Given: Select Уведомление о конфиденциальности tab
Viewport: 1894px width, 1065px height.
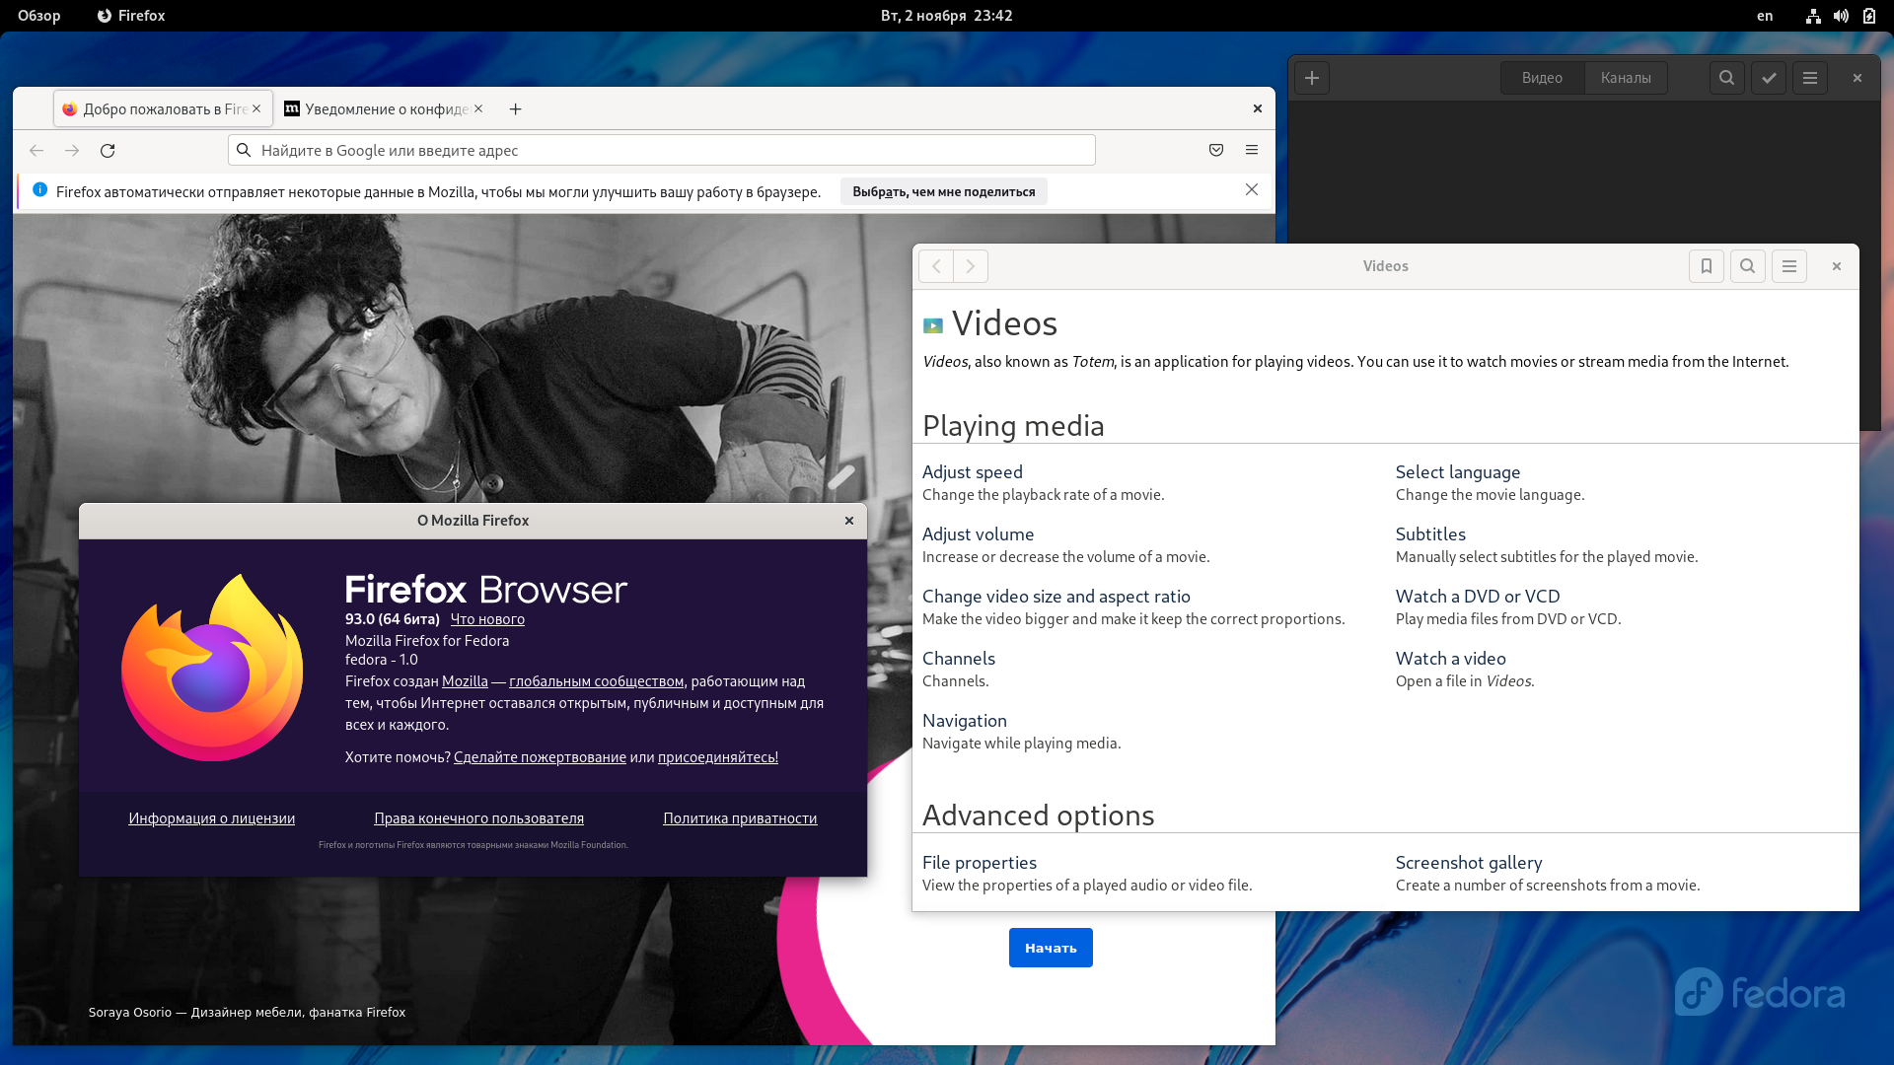Looking at the screenshot, I should tap(384, 109).
